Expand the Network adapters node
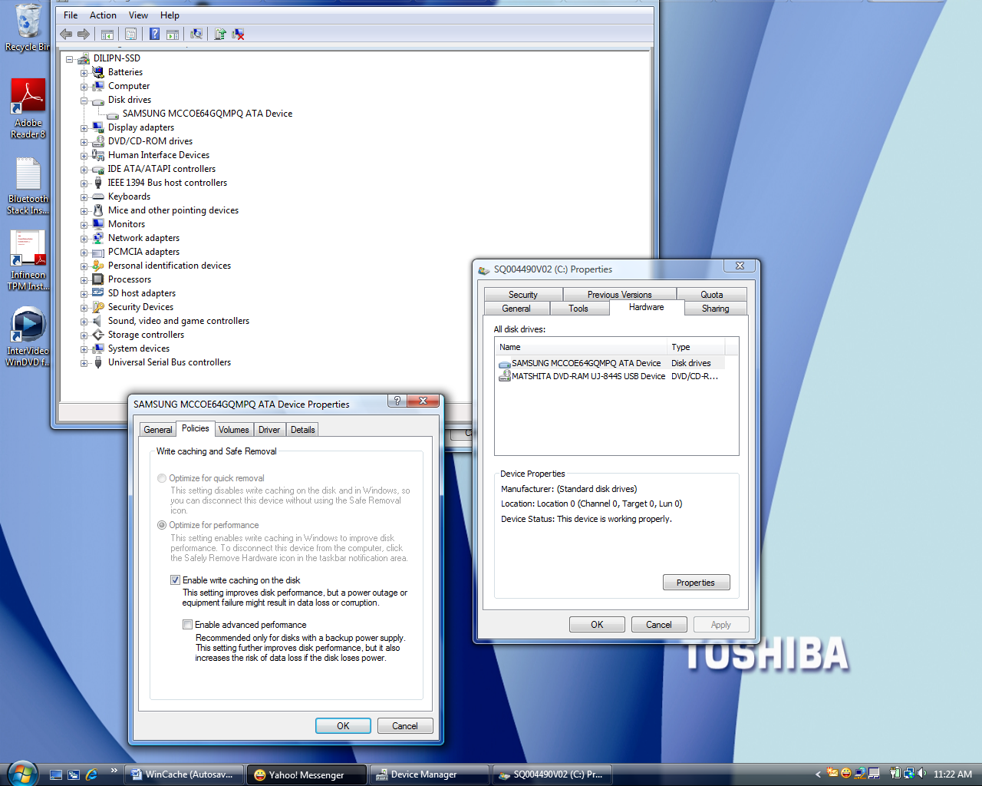The image size is (982, 786). pyautogui.click(x=84, y=239)
